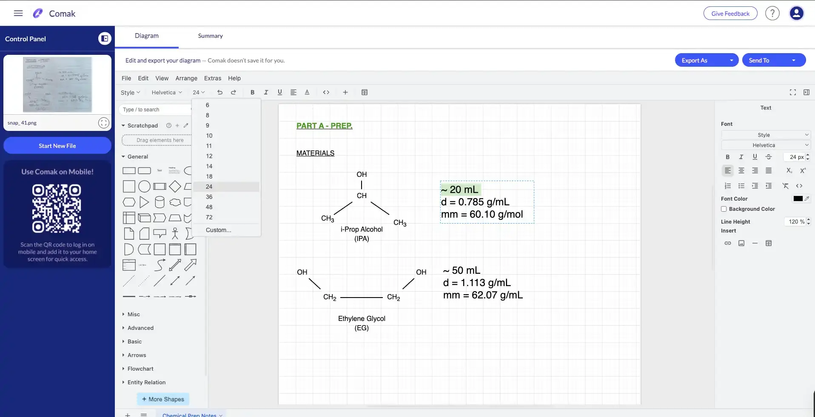
Task: Click the snap_41.png thumbnail
Action: [x=57, y=85]
